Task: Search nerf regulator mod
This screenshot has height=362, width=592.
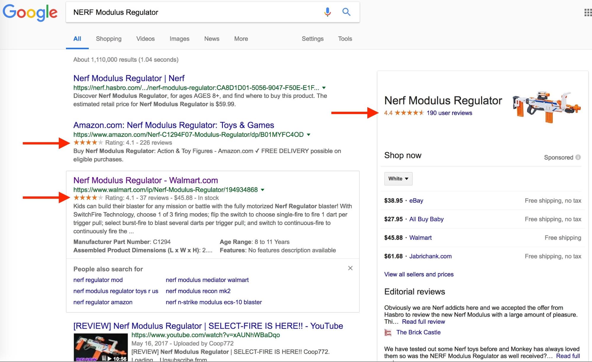Action: pyautogui.click(x=98, y=280)
